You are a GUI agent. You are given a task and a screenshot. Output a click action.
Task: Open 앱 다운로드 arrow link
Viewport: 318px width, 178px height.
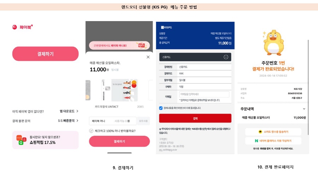point(69,111)
